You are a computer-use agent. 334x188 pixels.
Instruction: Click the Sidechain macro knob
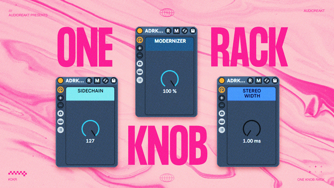click(x=90, y=128)
